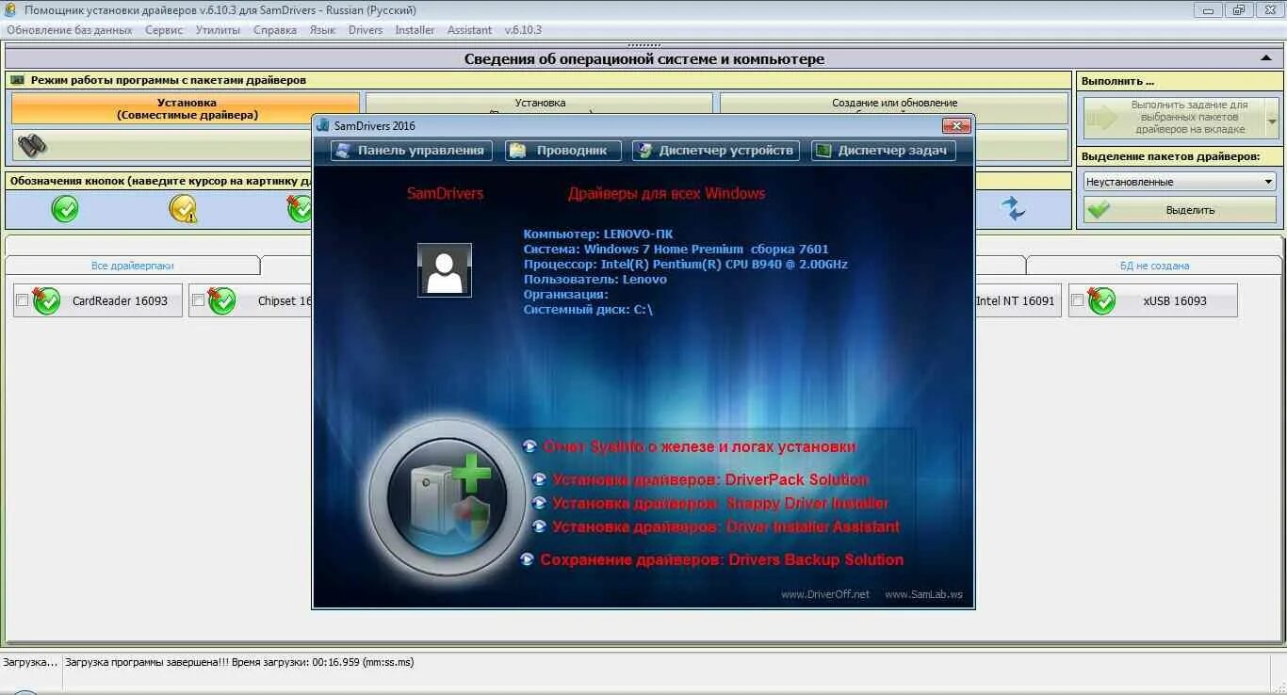Click the Компьютер: LENOVO-ПК text
1287x695 pixels.
(x=598, y=234)
